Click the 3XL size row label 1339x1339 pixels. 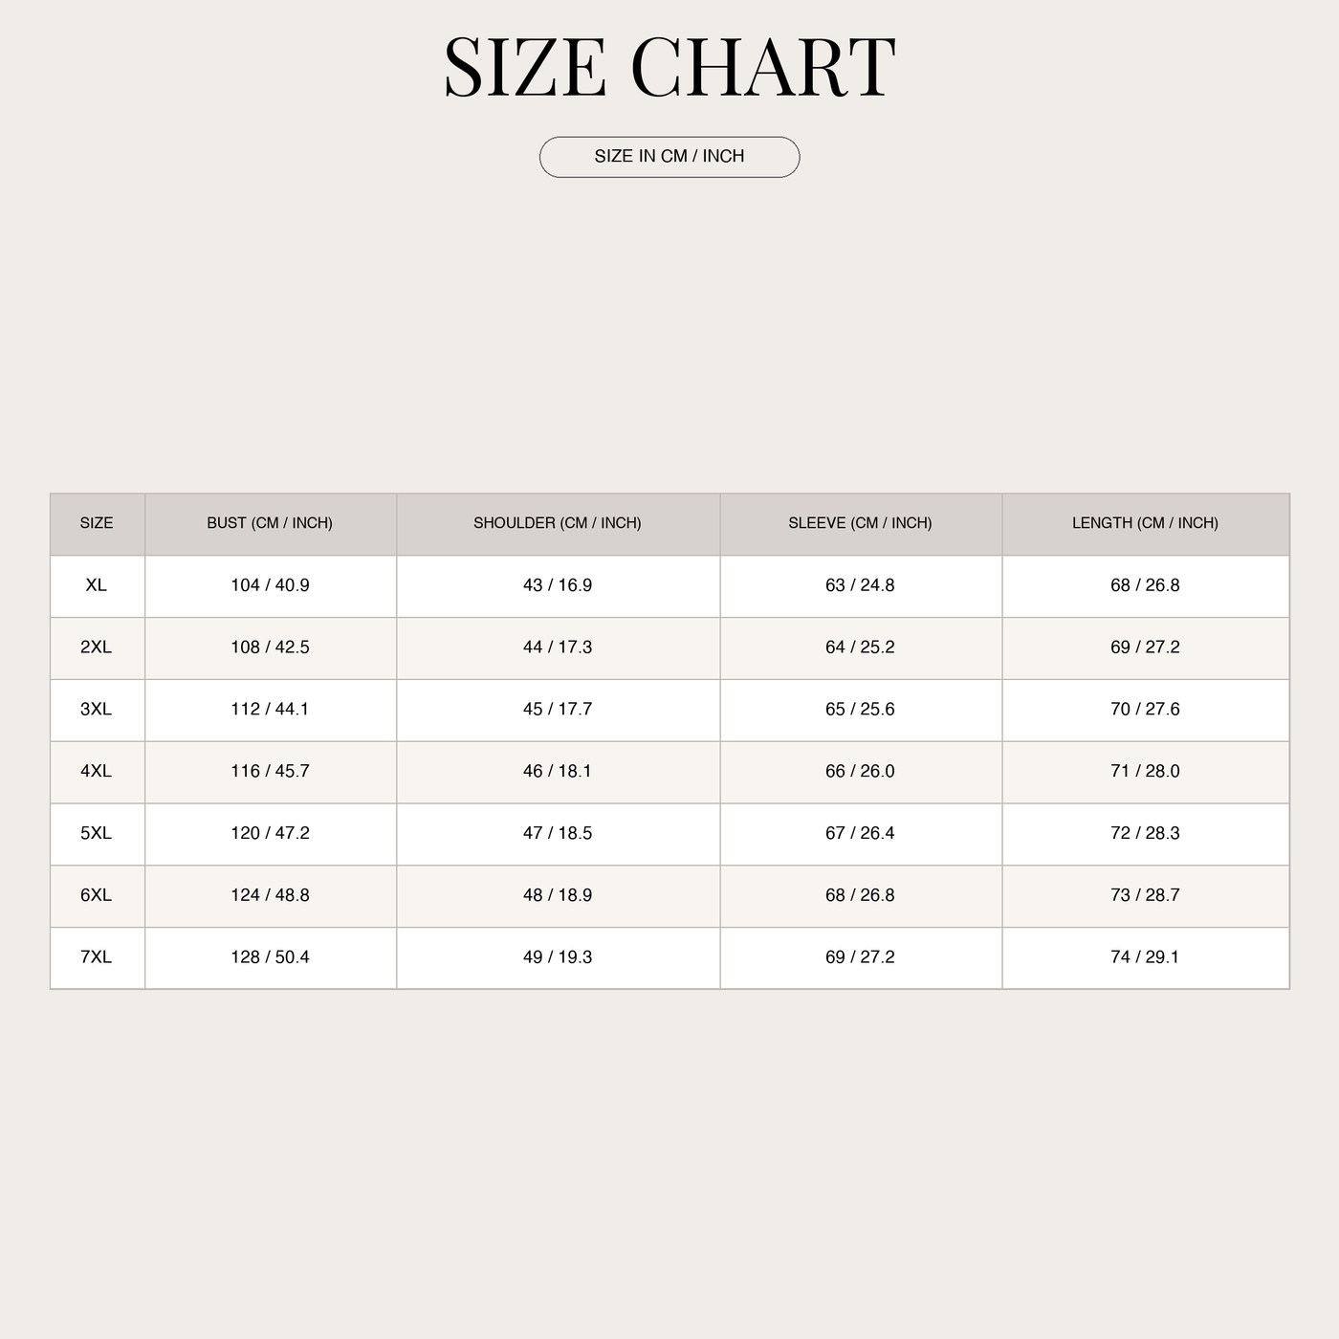(97, 710)
